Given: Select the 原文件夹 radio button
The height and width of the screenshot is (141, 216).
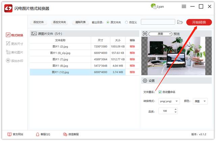Looking at the screenshot, I should coord(108,22).
